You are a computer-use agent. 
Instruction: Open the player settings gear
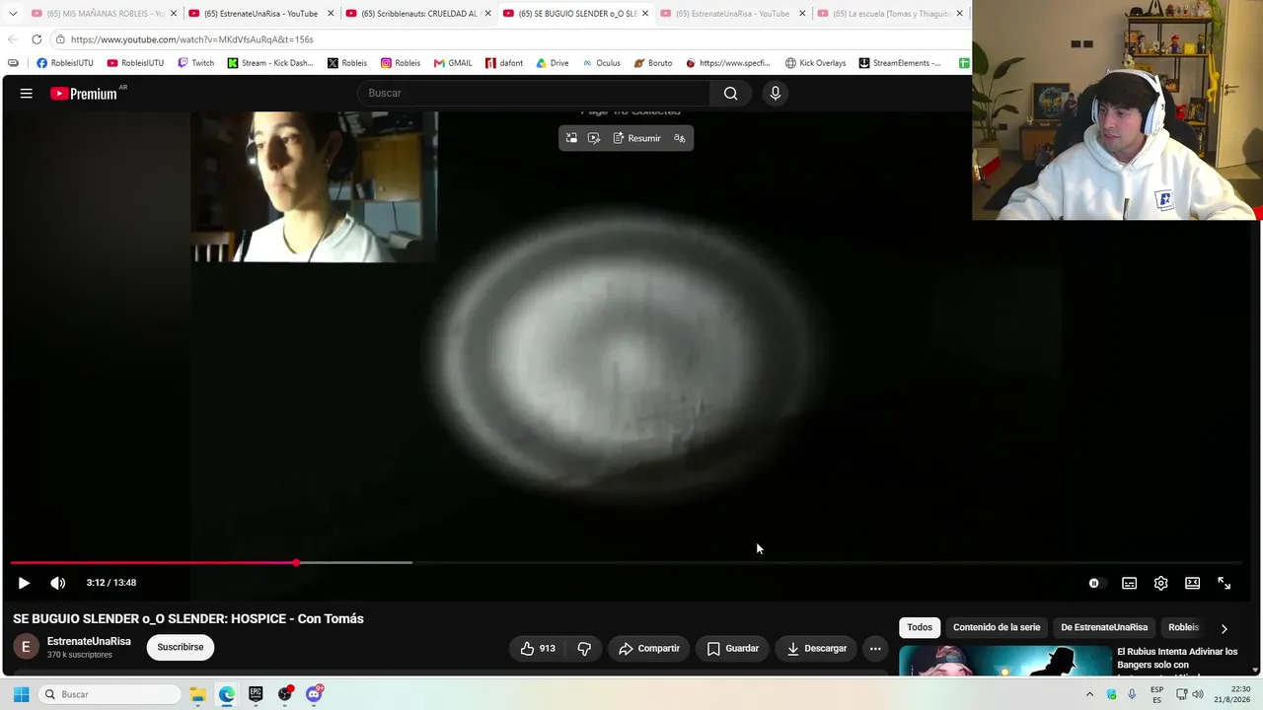[1161, 583]
